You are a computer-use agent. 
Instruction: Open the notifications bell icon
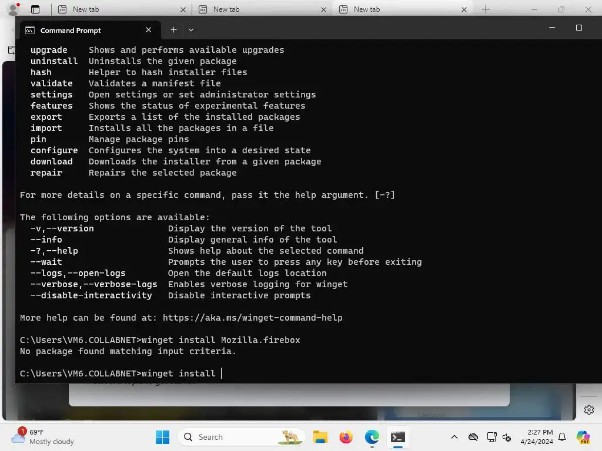tap(562, 437)
